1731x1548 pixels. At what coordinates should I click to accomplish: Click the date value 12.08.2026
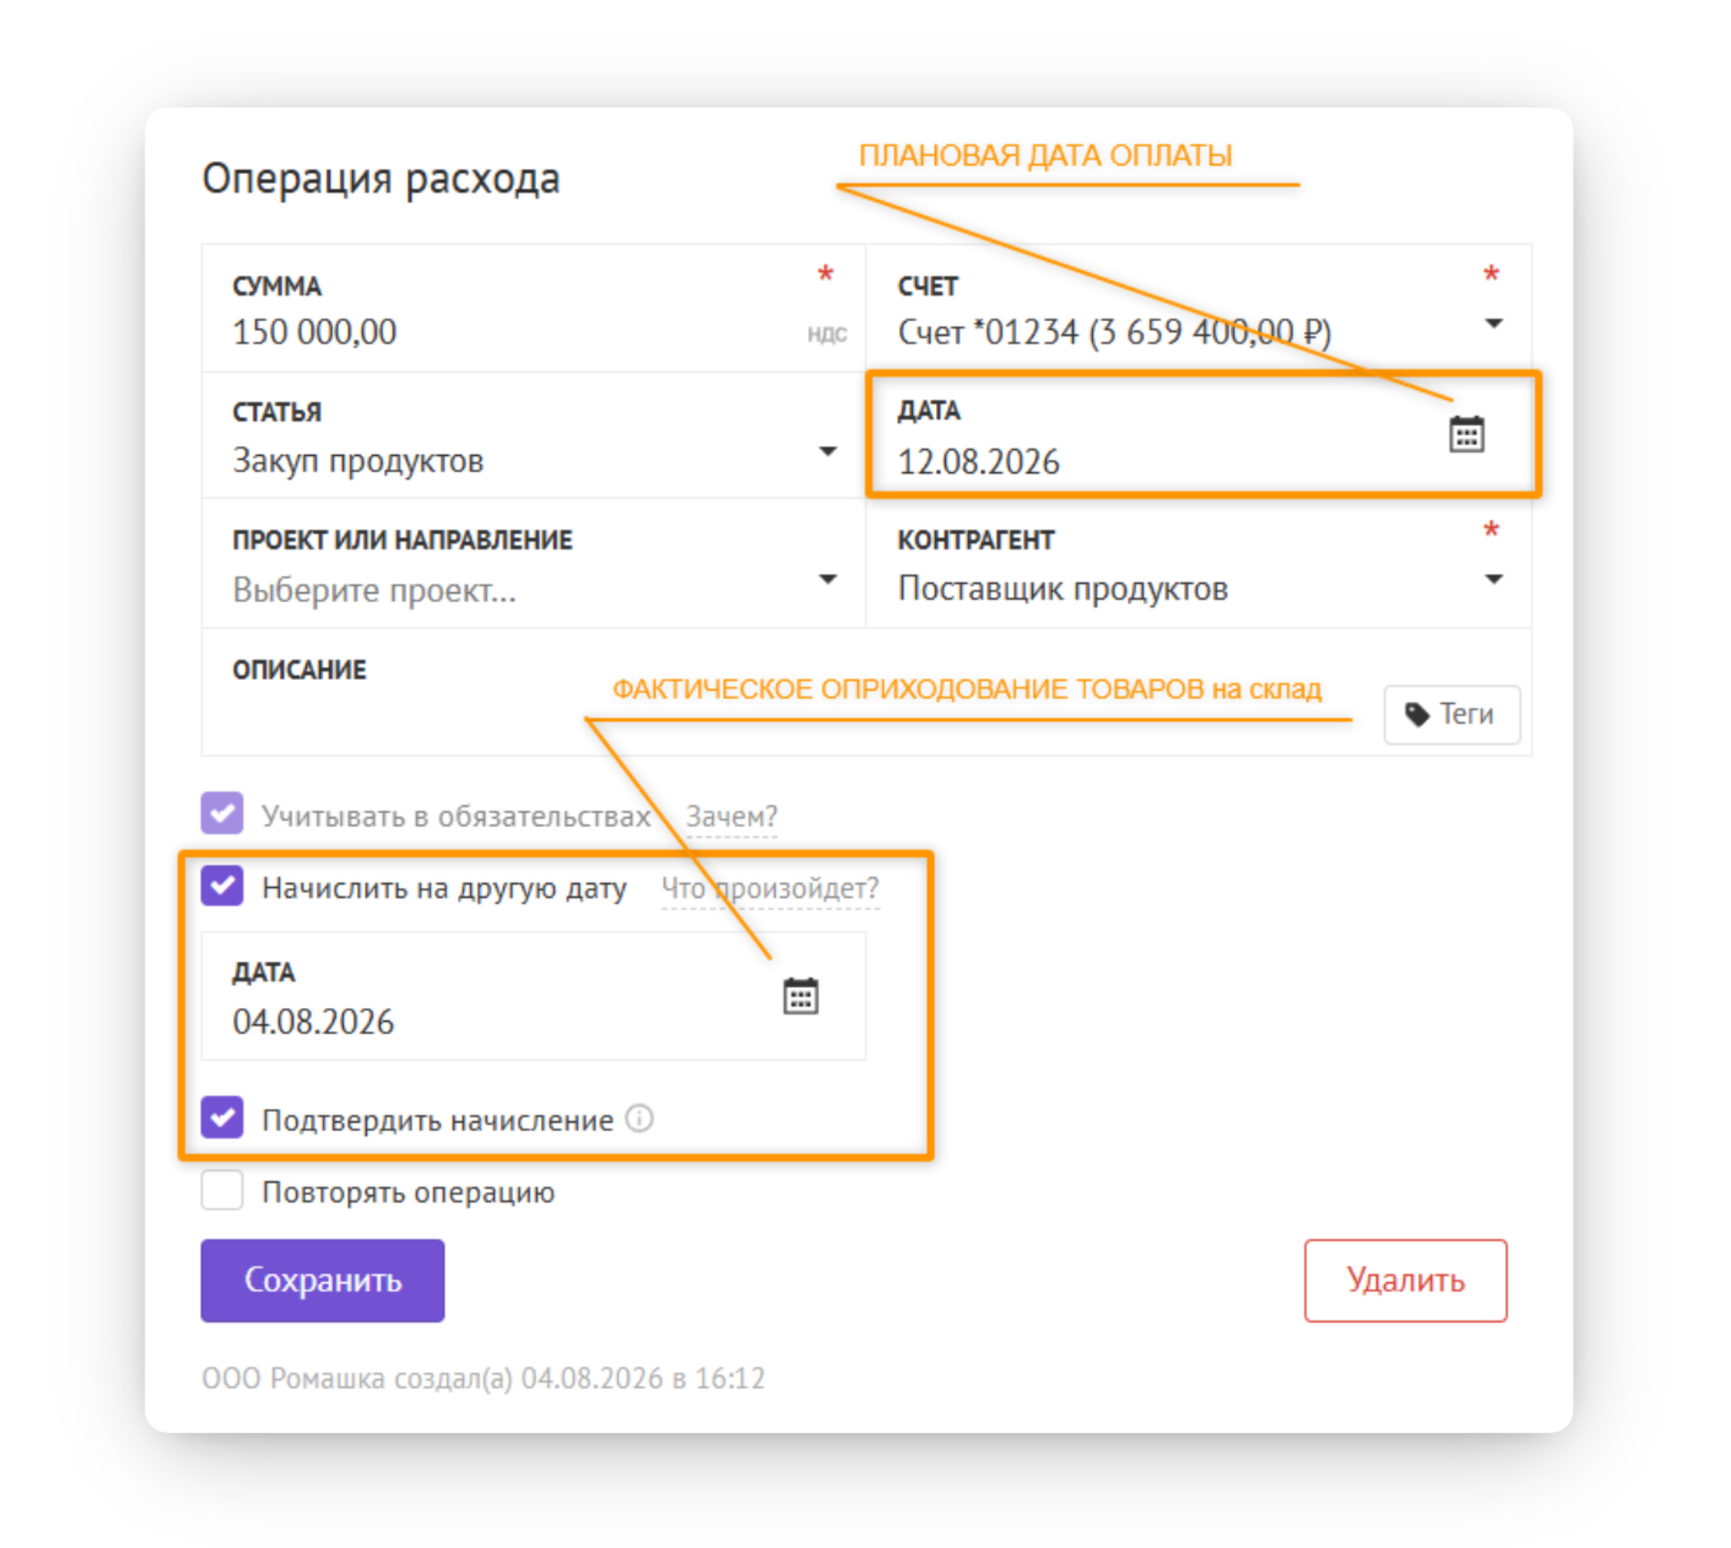point(978,461)
